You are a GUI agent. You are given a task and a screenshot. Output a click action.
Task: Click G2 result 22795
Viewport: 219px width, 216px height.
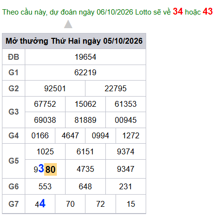tap(116, 88)
